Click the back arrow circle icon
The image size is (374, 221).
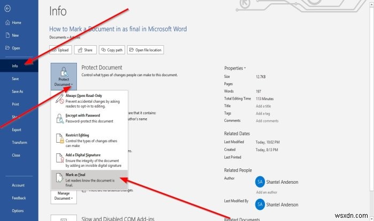click(x=7, y=9)
